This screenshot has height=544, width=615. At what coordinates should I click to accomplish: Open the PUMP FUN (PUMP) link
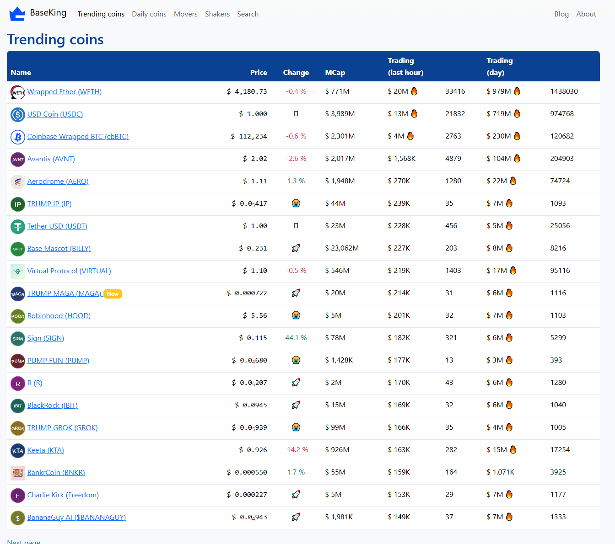[x=58, y=361]
